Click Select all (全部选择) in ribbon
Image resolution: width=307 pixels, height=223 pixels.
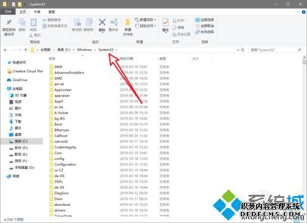[x=204, y=20]
